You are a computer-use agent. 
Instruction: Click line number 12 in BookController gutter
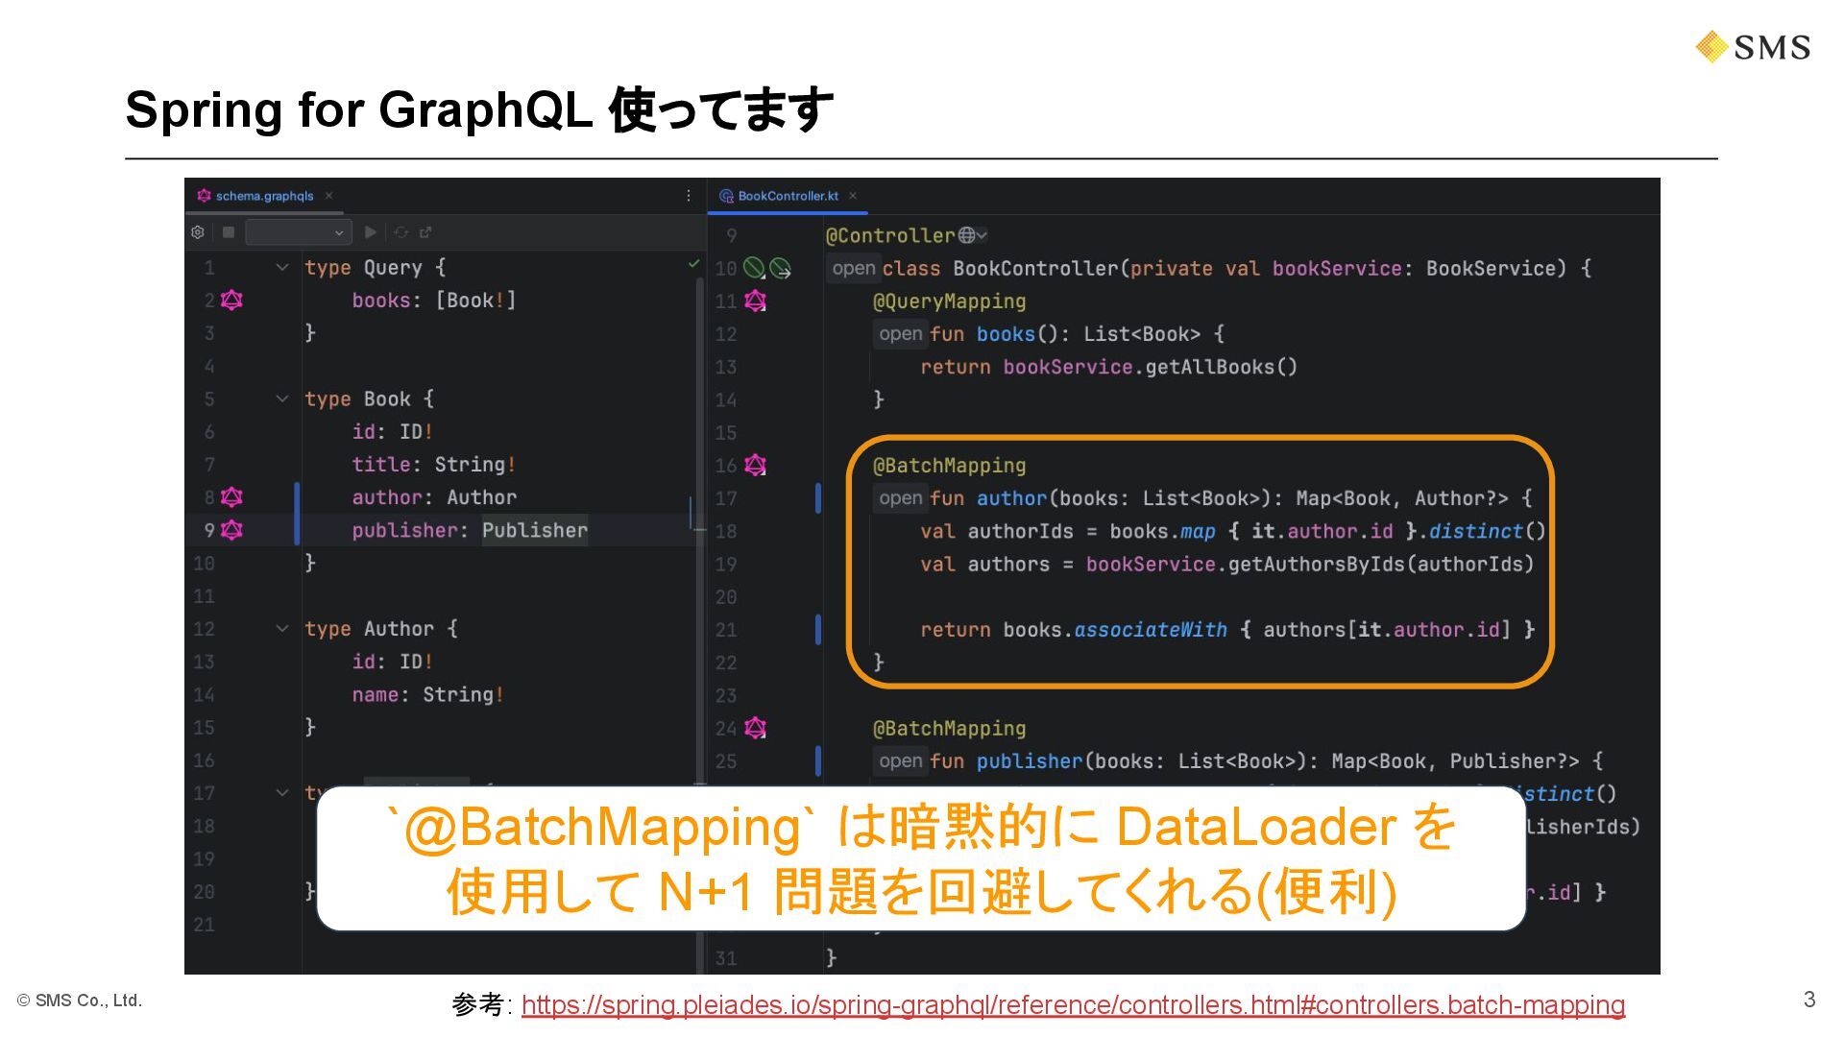(726, 334)
